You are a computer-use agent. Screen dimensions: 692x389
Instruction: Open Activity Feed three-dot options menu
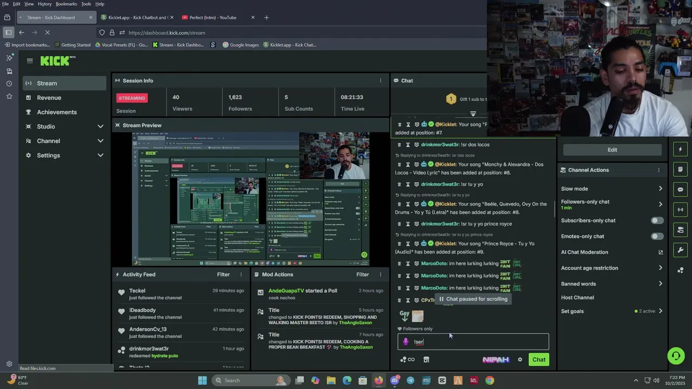point(241,274)
